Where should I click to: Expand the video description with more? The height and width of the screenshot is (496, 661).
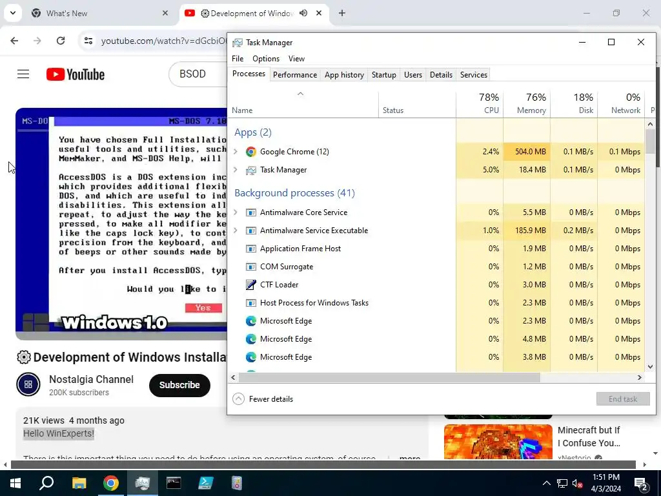click(x=410, y=457)
